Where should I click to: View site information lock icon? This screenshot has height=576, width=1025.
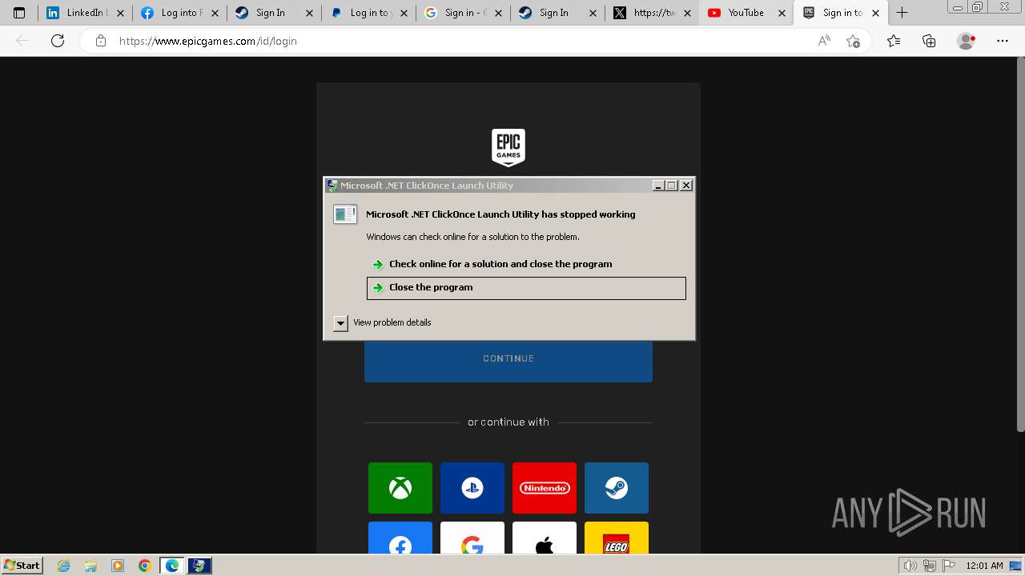(101, 41)
